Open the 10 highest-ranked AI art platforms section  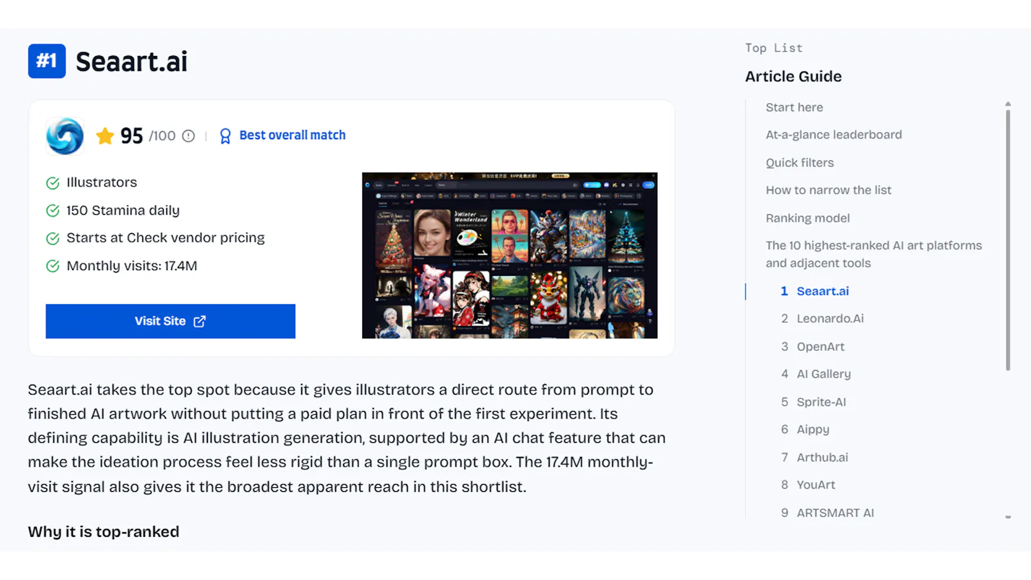click(x=874, y=255)
